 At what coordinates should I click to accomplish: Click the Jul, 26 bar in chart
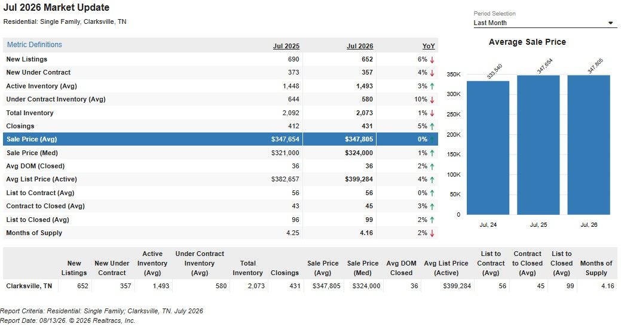(x=589, y=145)
